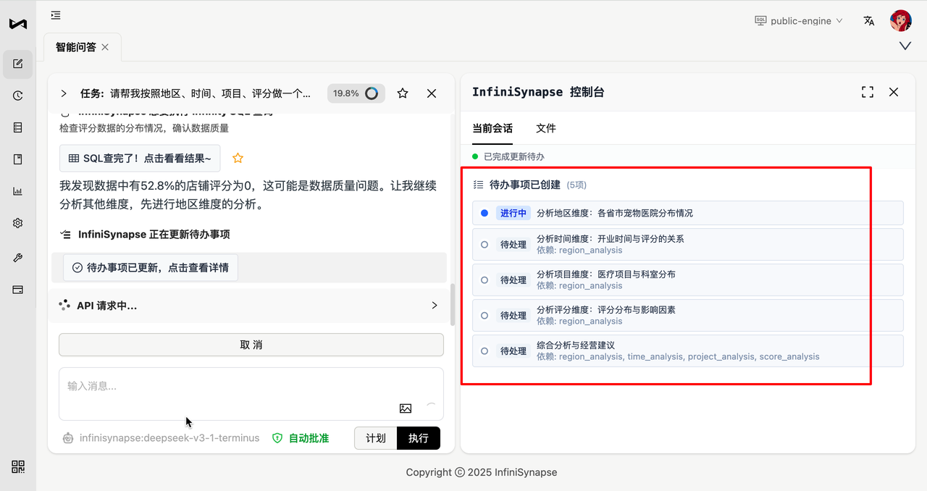Open 待办事项已更新 details button
Image resolution: width=927 pixels, height=491 pixels.
pyautogui.click(x=150, y=267)
